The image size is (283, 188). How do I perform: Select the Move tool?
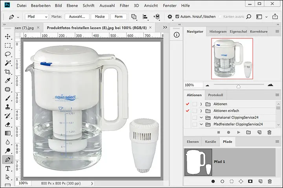click(x=7, y=36)
